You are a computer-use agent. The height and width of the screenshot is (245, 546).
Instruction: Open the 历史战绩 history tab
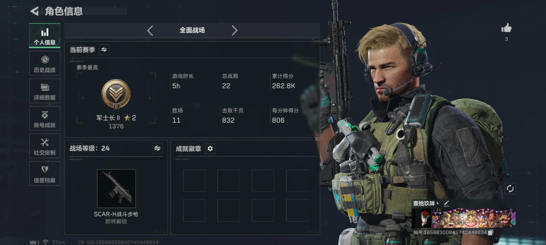45,63
